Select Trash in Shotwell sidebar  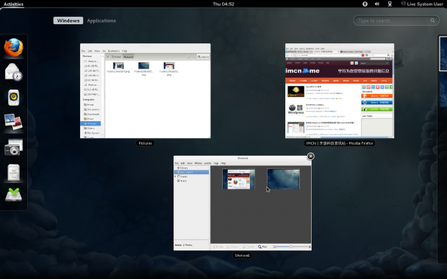pos(182,181)
